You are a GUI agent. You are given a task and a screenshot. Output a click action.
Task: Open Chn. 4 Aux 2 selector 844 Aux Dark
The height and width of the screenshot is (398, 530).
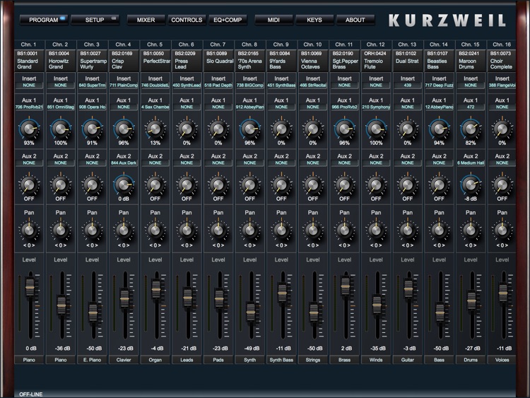click(124, 163)
